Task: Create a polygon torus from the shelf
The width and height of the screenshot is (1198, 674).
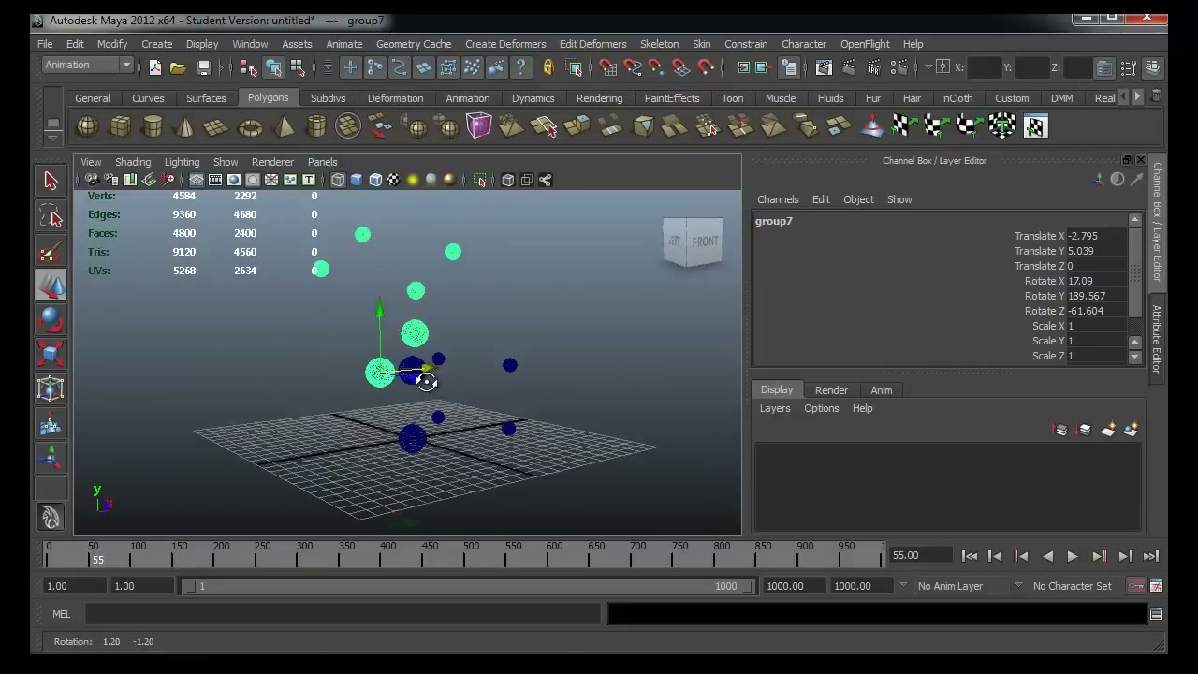Action: [250, 126]
